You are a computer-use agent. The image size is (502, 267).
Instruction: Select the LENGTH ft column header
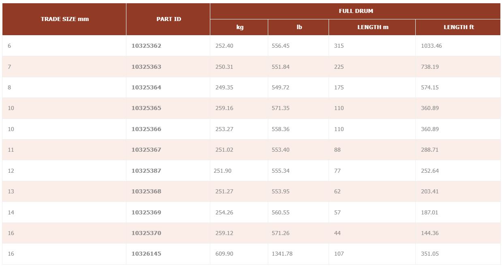[458, 27]
